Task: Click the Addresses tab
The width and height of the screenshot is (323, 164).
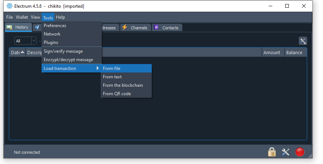Action: pyautogui.click(x=110, y=28)
